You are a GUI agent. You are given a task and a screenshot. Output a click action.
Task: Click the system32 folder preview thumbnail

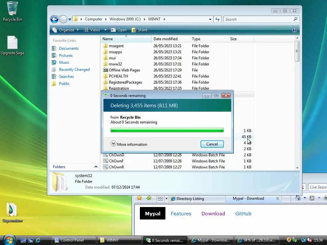click(x=60, y=182)
